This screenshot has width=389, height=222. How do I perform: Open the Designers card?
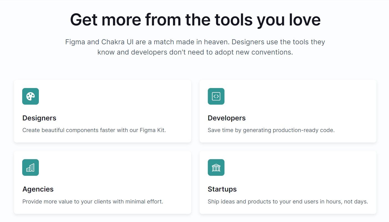click(x=103, y=111)
